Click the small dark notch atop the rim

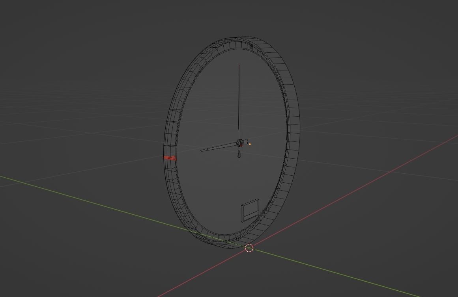[251, 46]
